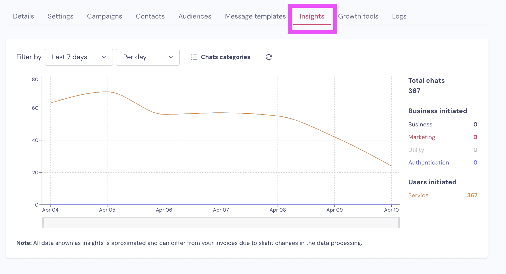Toggle the Utility series in legend
Screen dimensions: 506x274
416,150
